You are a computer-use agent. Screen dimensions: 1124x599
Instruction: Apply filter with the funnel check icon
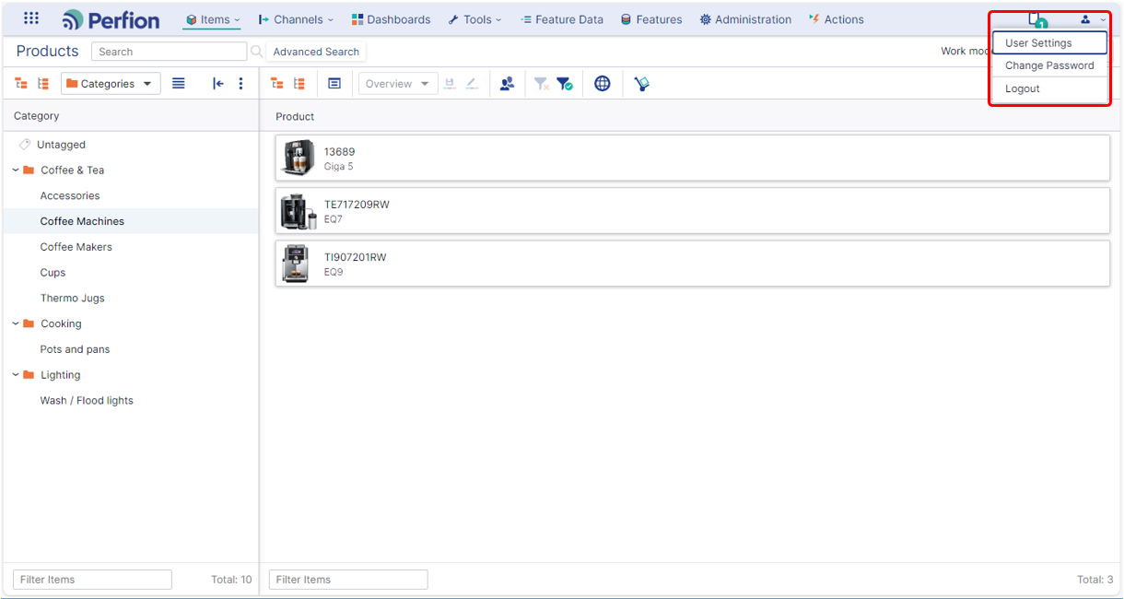(x=565, y=84)
